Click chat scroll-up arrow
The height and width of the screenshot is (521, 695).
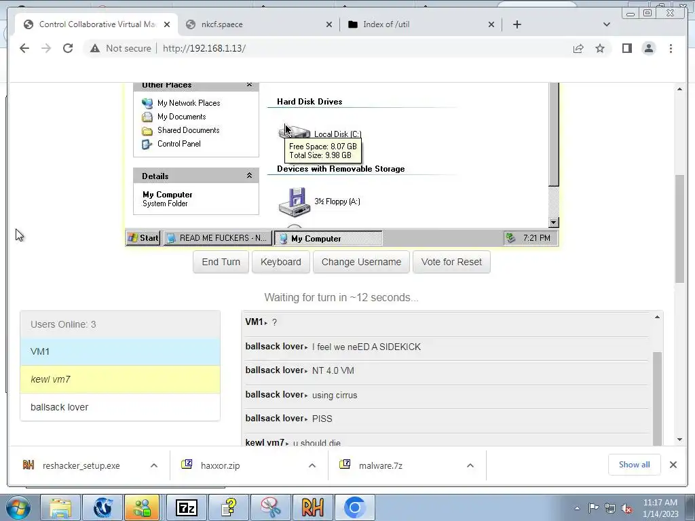click(657, 317)
